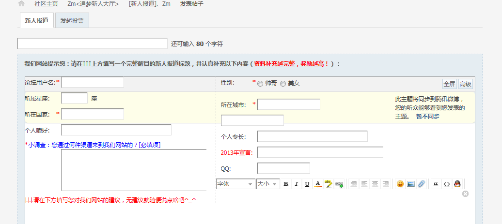The height and width of the screenshot is (224, 502).
Task: Attach a file with paperclip icon
Action: click(422, 184)
